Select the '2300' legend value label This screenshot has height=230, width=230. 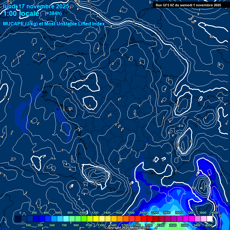coord(161,225)
